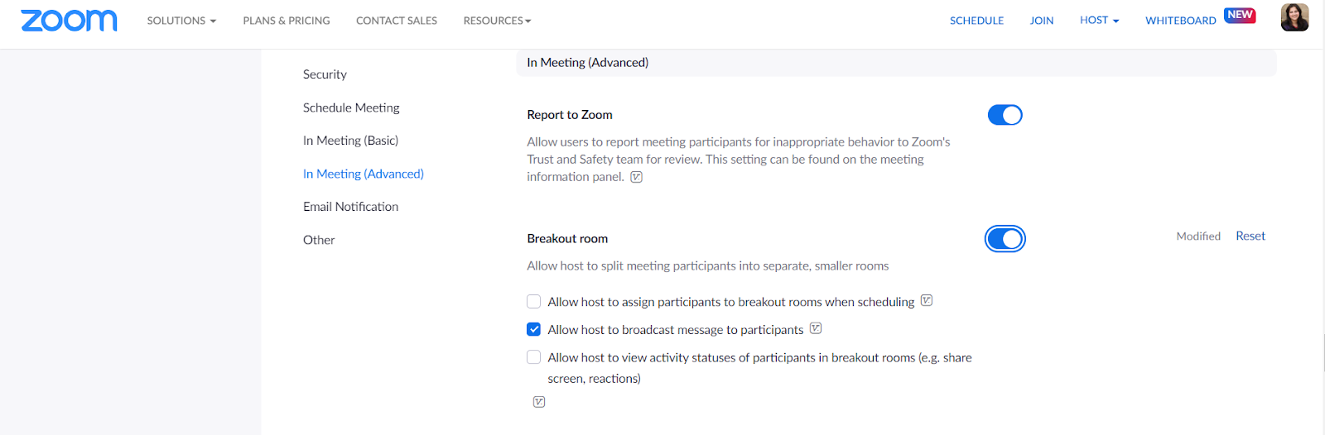This screenshot has height=435, width=1325.
Task: Open the Resources dropdown menu
Action: pyautogui.click(x=497, y=21)
